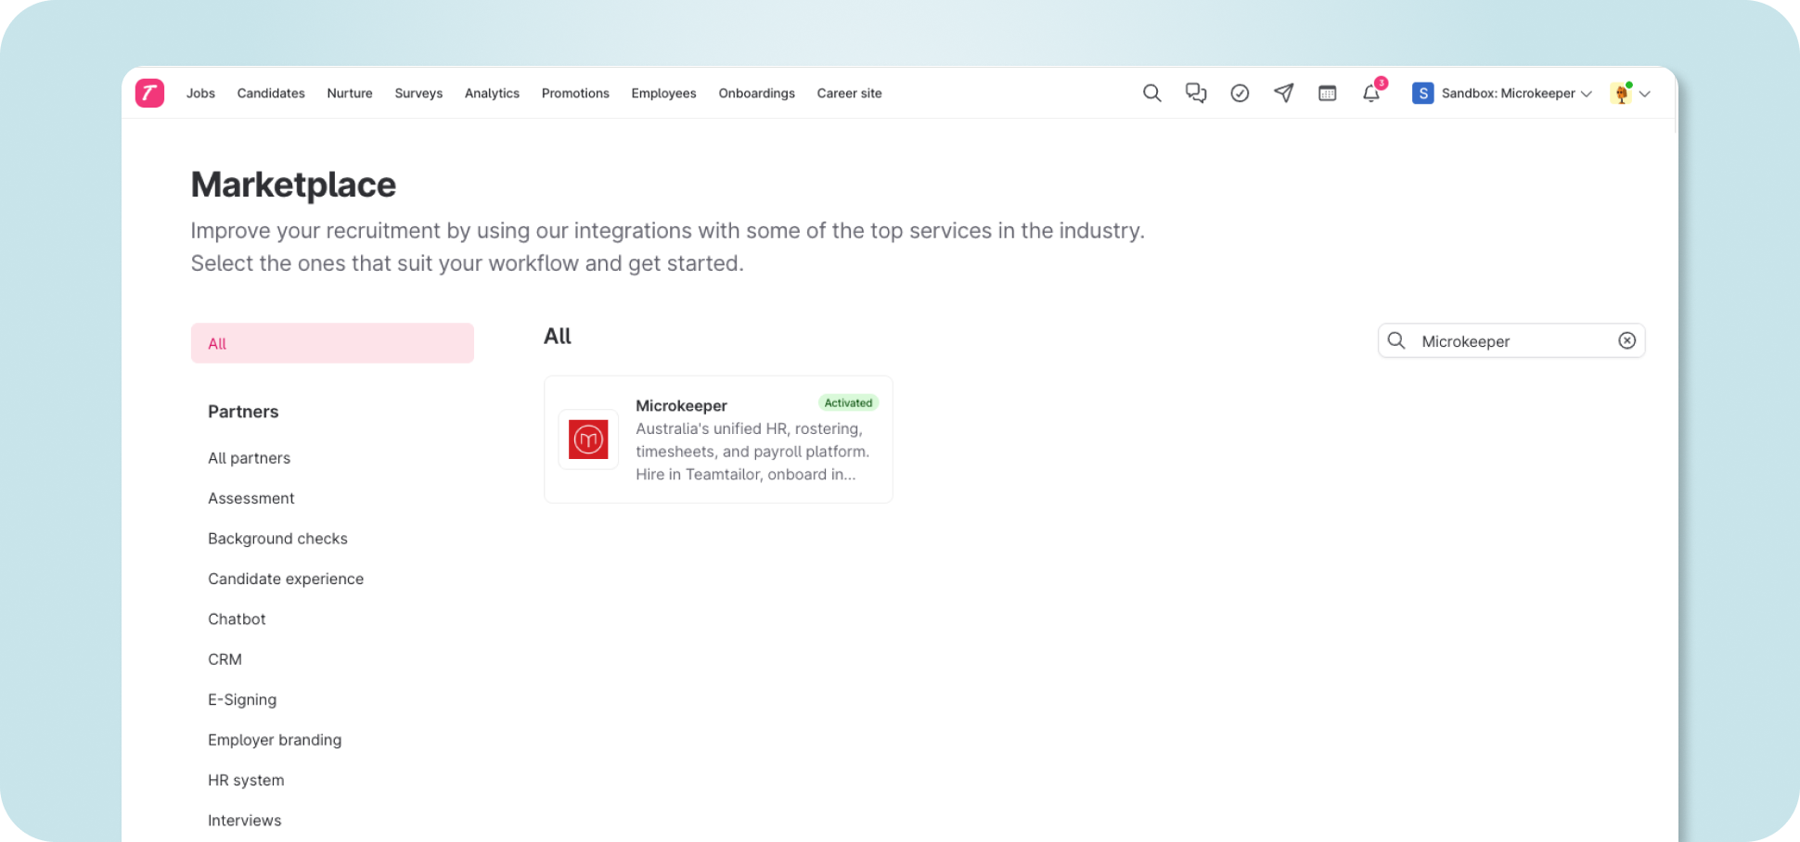This screenshot has width=1800, height=842.
Task: Select the HR system category
Action: 246,780
